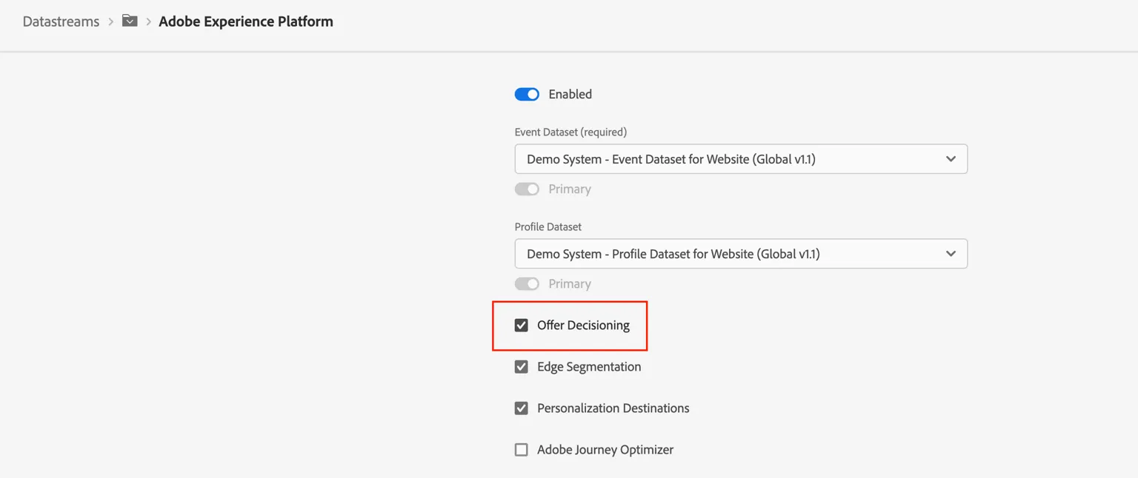Open the Profile Dataset dropdown
This screenshot has height=478, width=1138.
[741, 254]
